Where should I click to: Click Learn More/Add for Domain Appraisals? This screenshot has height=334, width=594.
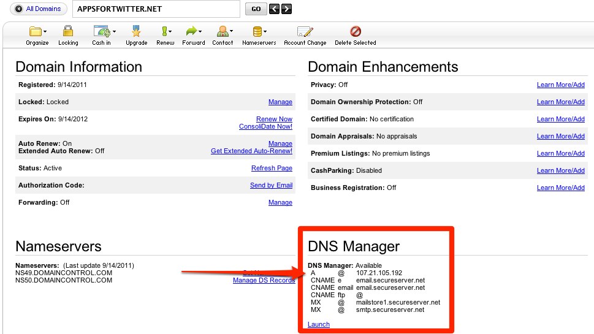coord(561,136)
